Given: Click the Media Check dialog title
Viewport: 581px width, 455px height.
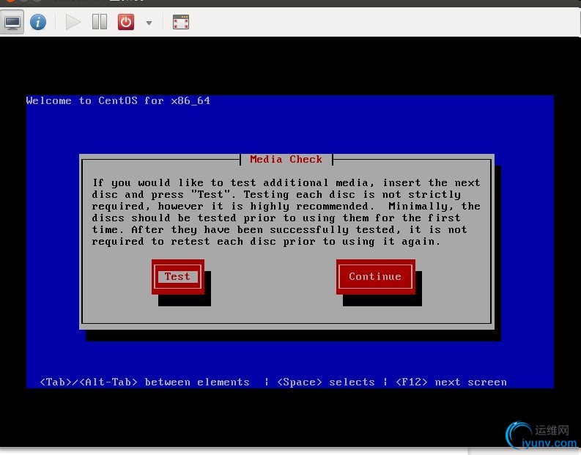Looking at the screenshot, I should click(286, 159).
